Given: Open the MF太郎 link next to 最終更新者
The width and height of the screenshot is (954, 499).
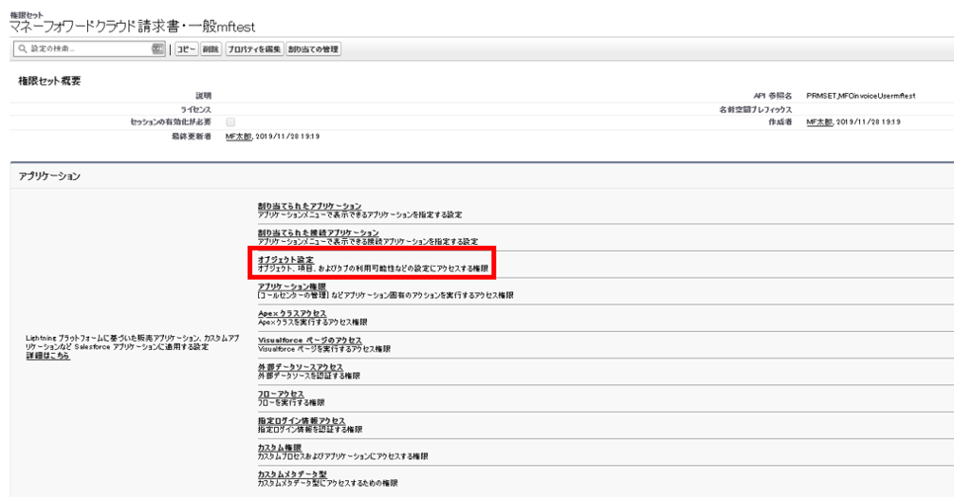Looking at the screenshot, I should point(239,137).
